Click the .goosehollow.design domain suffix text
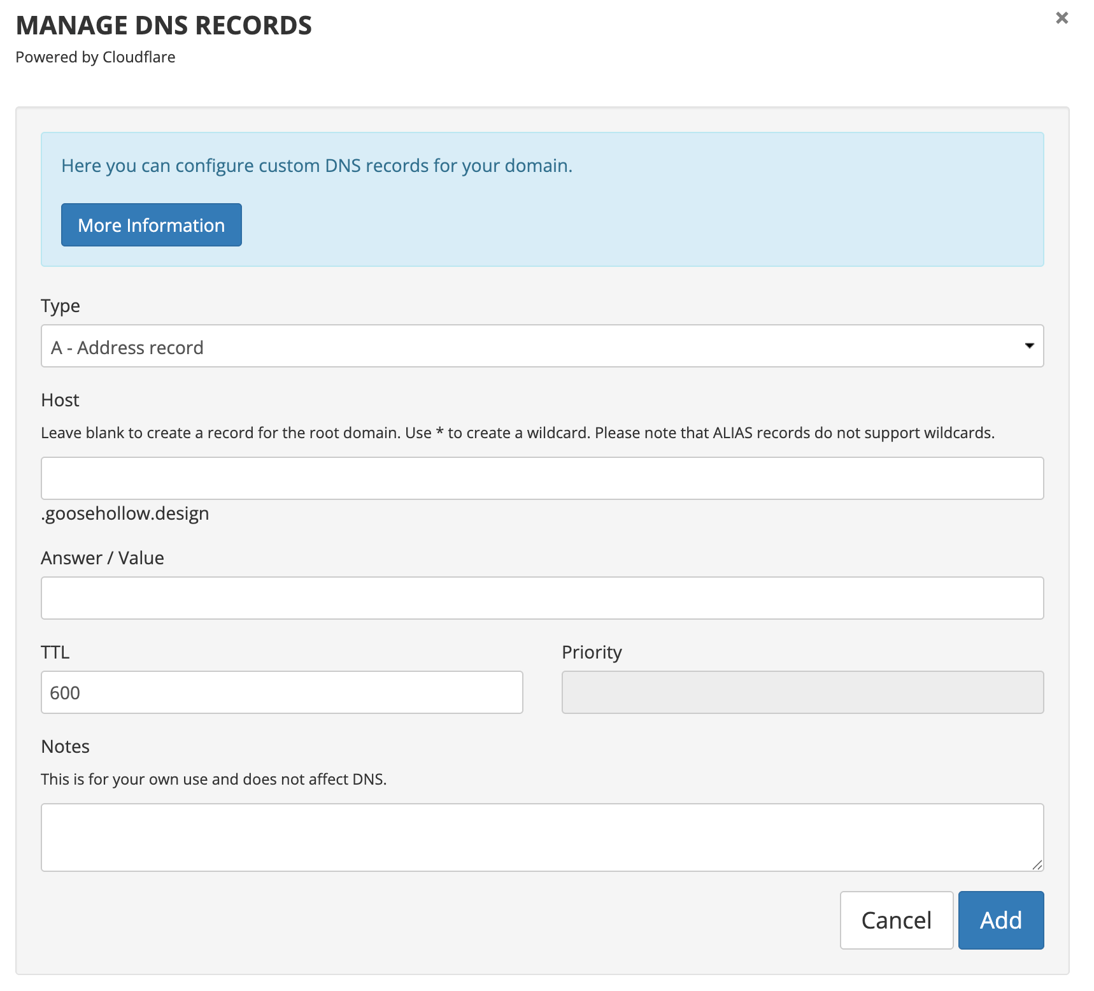Image resolution: width=1094 pixels, height=991 pixels. (x=125, y=513)
